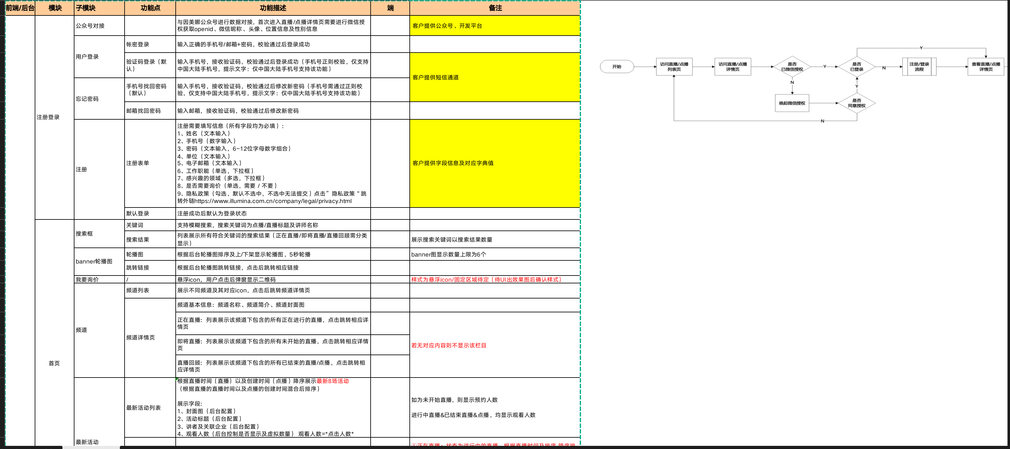Click the 展示搜索关键词以搜索结果数量 note cell
Viewport: 1010px width, 449px height.
[x=495, y=239]
